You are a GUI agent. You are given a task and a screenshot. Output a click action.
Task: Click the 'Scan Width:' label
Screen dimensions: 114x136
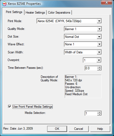pyautogui.click(x=15, y=52)
